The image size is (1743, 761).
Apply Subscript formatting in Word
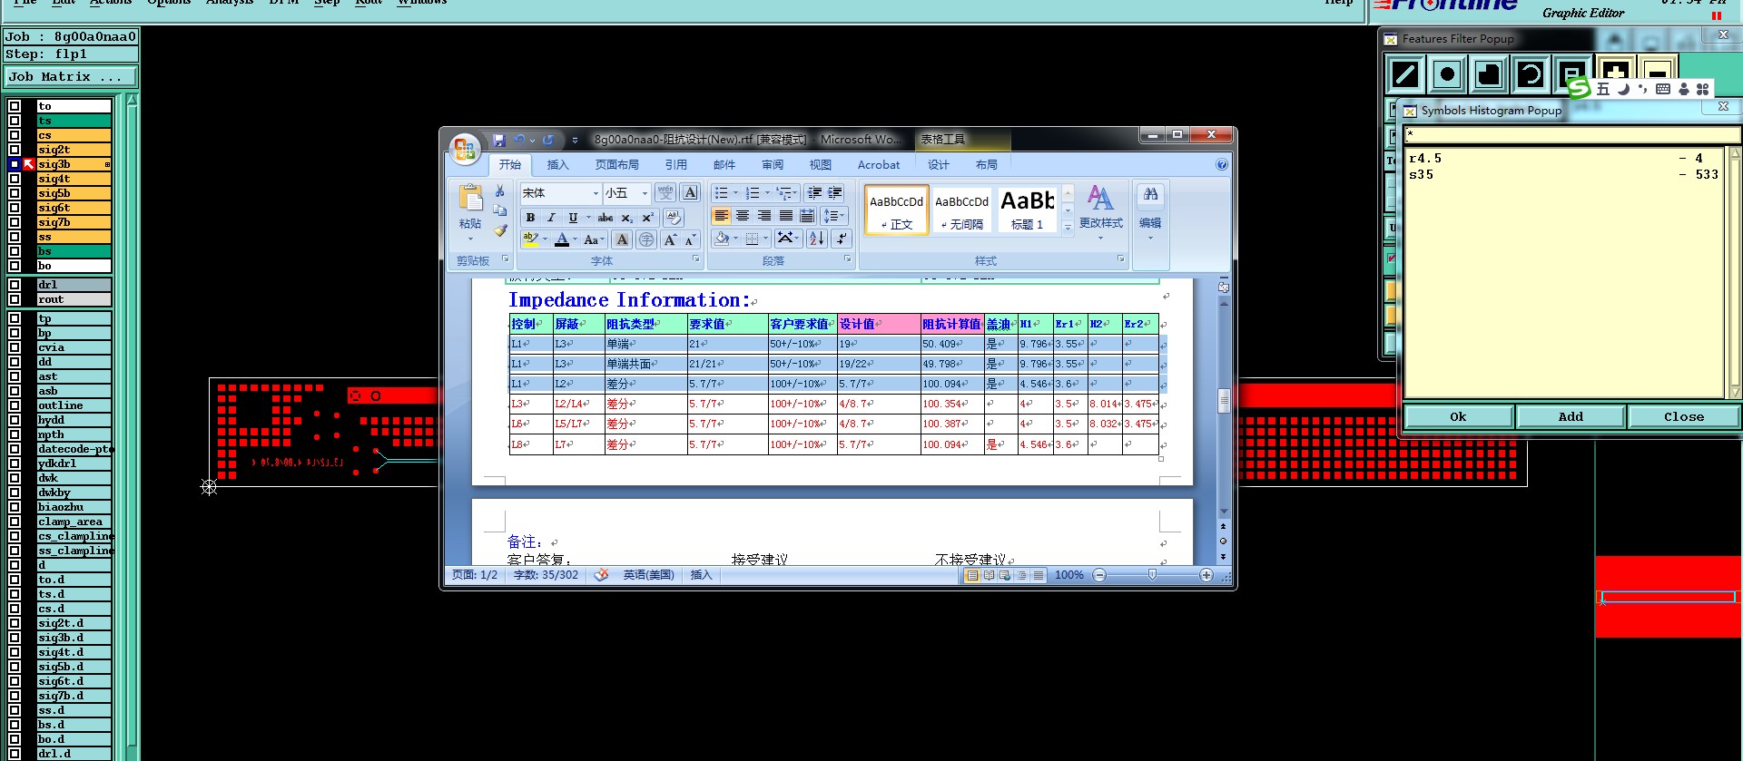click(x=627, y=218)
